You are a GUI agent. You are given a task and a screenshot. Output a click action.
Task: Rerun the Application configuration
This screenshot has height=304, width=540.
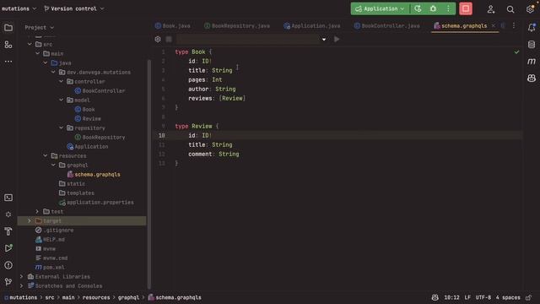418,8
